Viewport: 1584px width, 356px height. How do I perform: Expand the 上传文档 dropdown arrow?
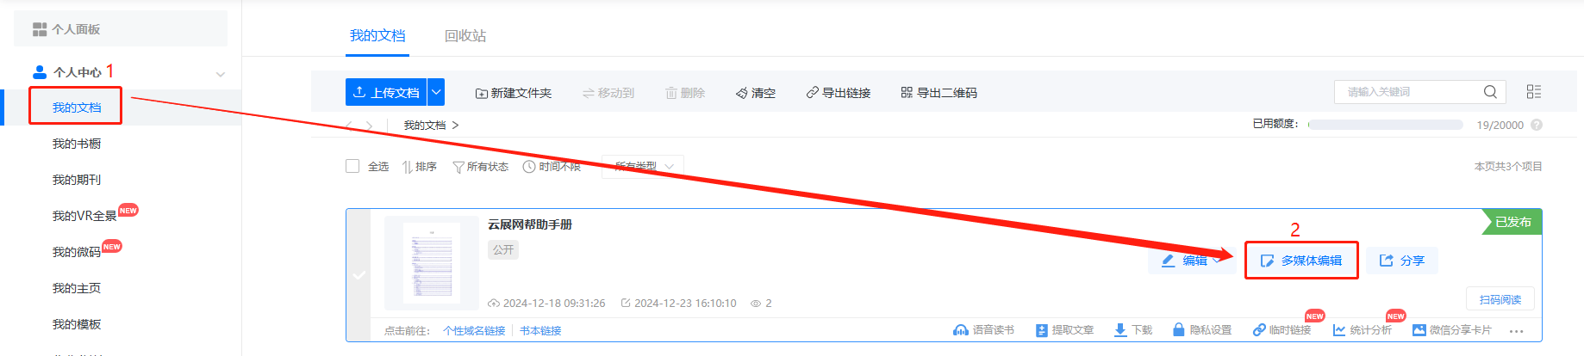coord(437,92)
